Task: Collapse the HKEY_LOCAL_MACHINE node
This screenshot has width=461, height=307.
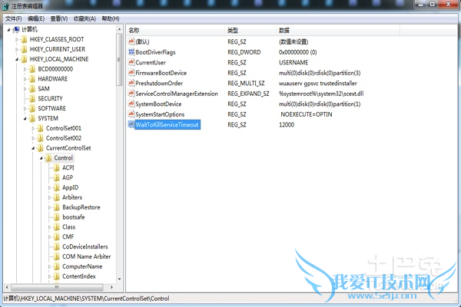Action: point(17,60)
